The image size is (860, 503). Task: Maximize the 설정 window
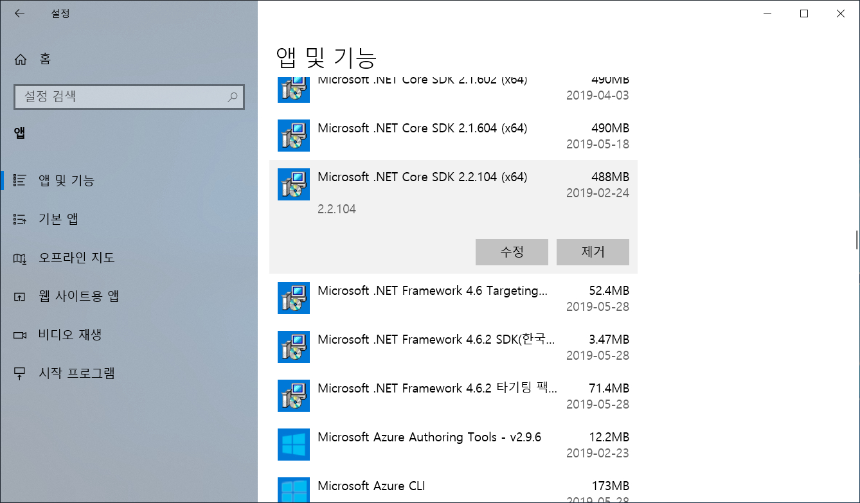804,13
